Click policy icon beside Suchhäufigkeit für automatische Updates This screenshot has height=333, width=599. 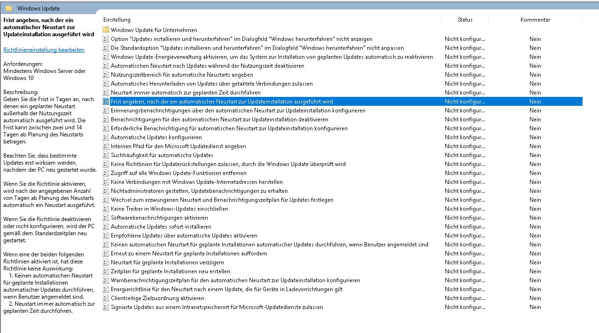click(x=106, y=155)
